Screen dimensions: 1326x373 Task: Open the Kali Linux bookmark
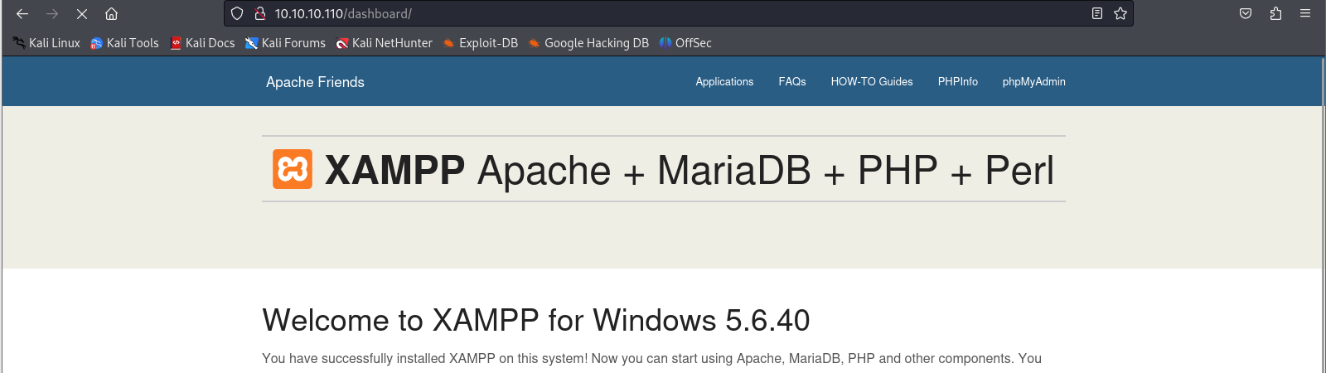pyautogui.click(x=46, y=43)
